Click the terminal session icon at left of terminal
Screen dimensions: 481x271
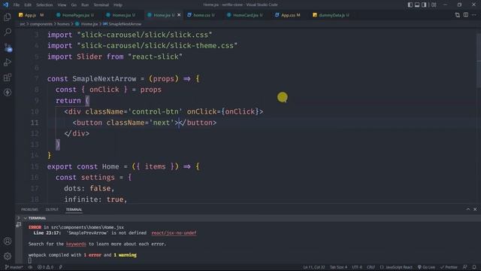19,225
